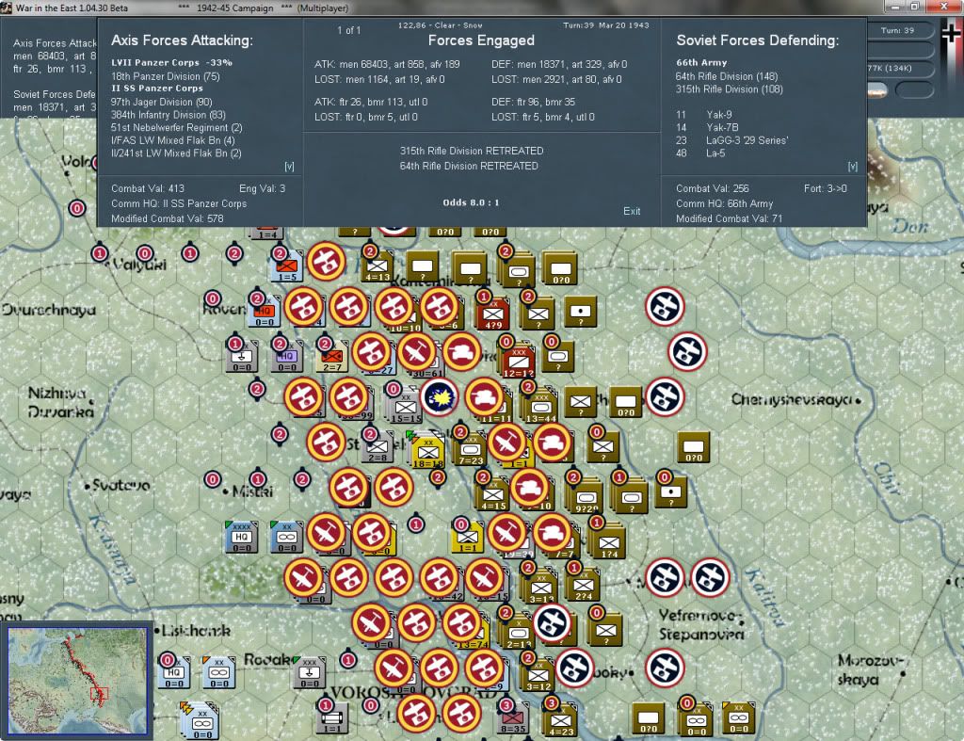Click the Soviet infantry counter labeled 1?4
The image size is (964, 741).
click(x=609, y=541)
